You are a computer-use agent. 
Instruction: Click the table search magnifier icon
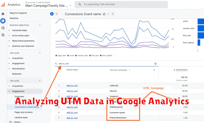coord(56,64)
